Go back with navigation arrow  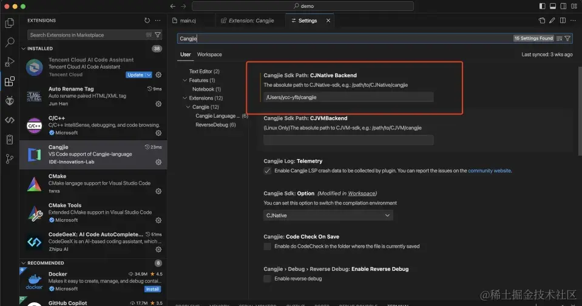tap(172, 6)
